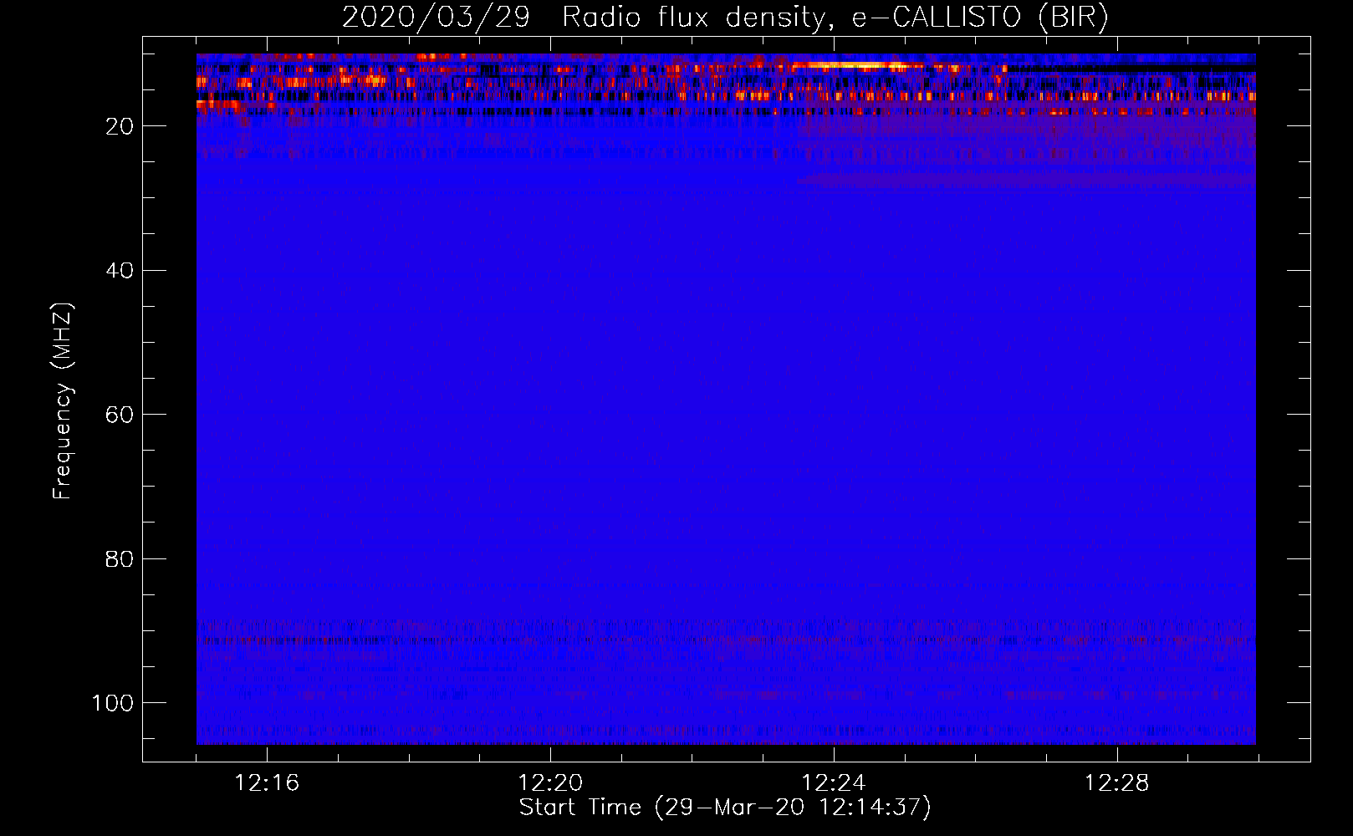Click the plot title "Radio flux density, e-CALLISTO (BIR)"
Image resolution: width=1353 pixels, height=836 pixels.
(x=835, y=18)
